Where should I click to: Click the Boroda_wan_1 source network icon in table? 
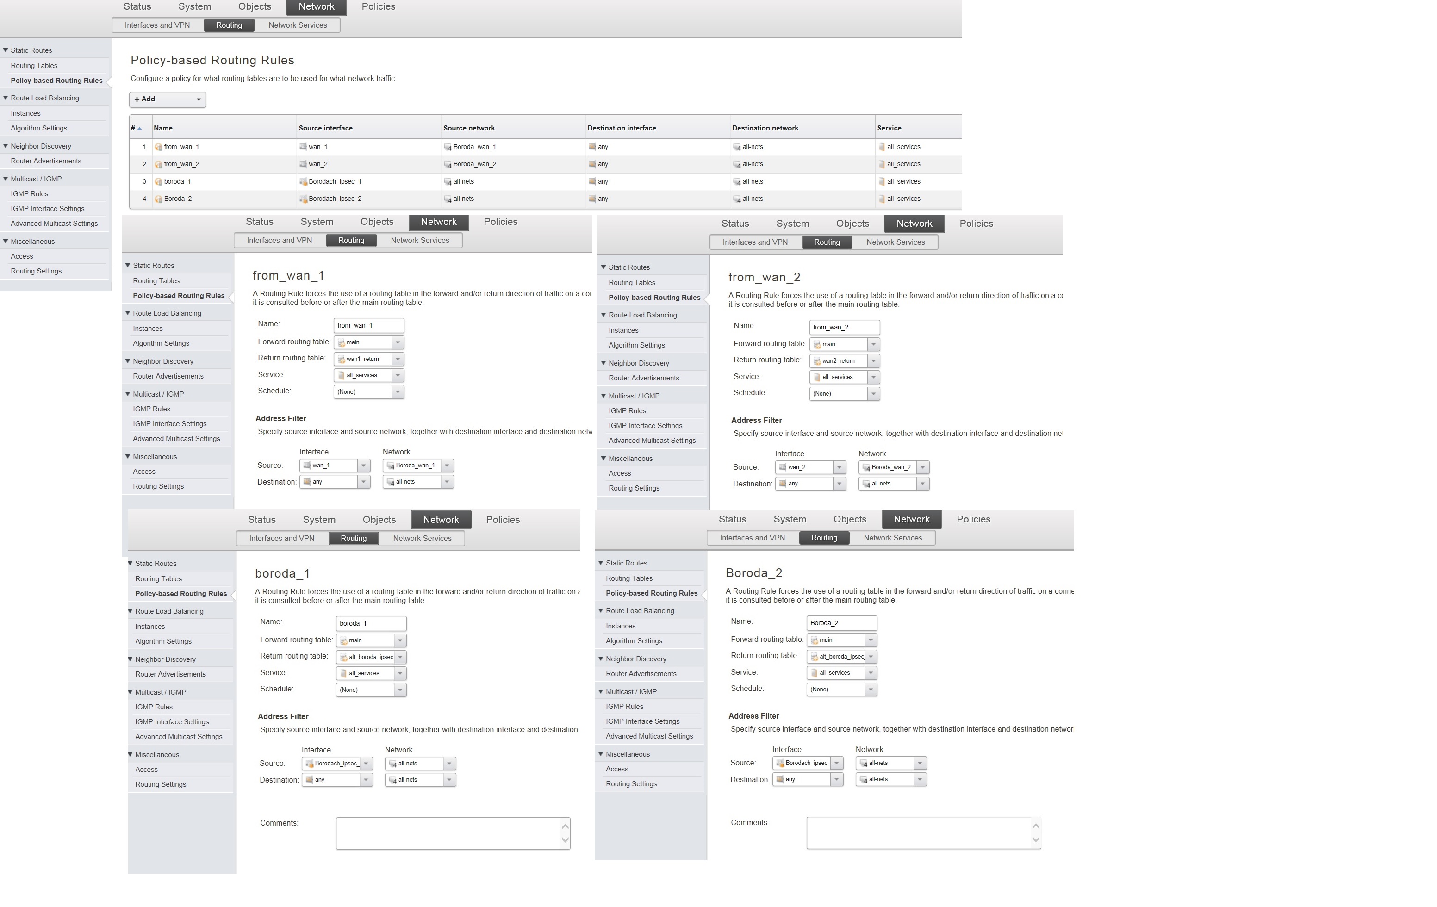(448, 147)
